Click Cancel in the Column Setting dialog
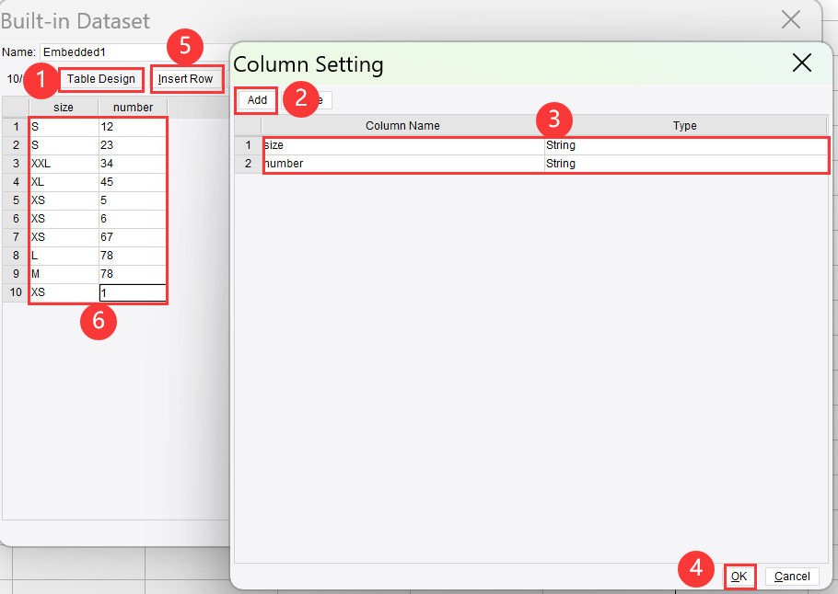Screen dimensions: 838x594 [791, 577]
